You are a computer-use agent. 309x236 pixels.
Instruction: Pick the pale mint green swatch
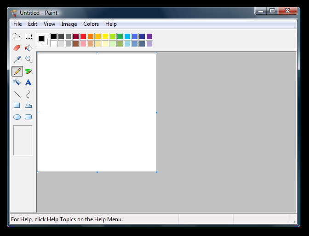point(113,44)
